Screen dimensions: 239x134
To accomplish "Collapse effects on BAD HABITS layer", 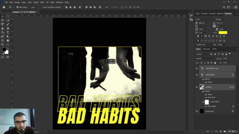I will click(235, 75).
